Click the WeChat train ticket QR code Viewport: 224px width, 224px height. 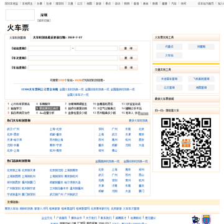[186, 143]
